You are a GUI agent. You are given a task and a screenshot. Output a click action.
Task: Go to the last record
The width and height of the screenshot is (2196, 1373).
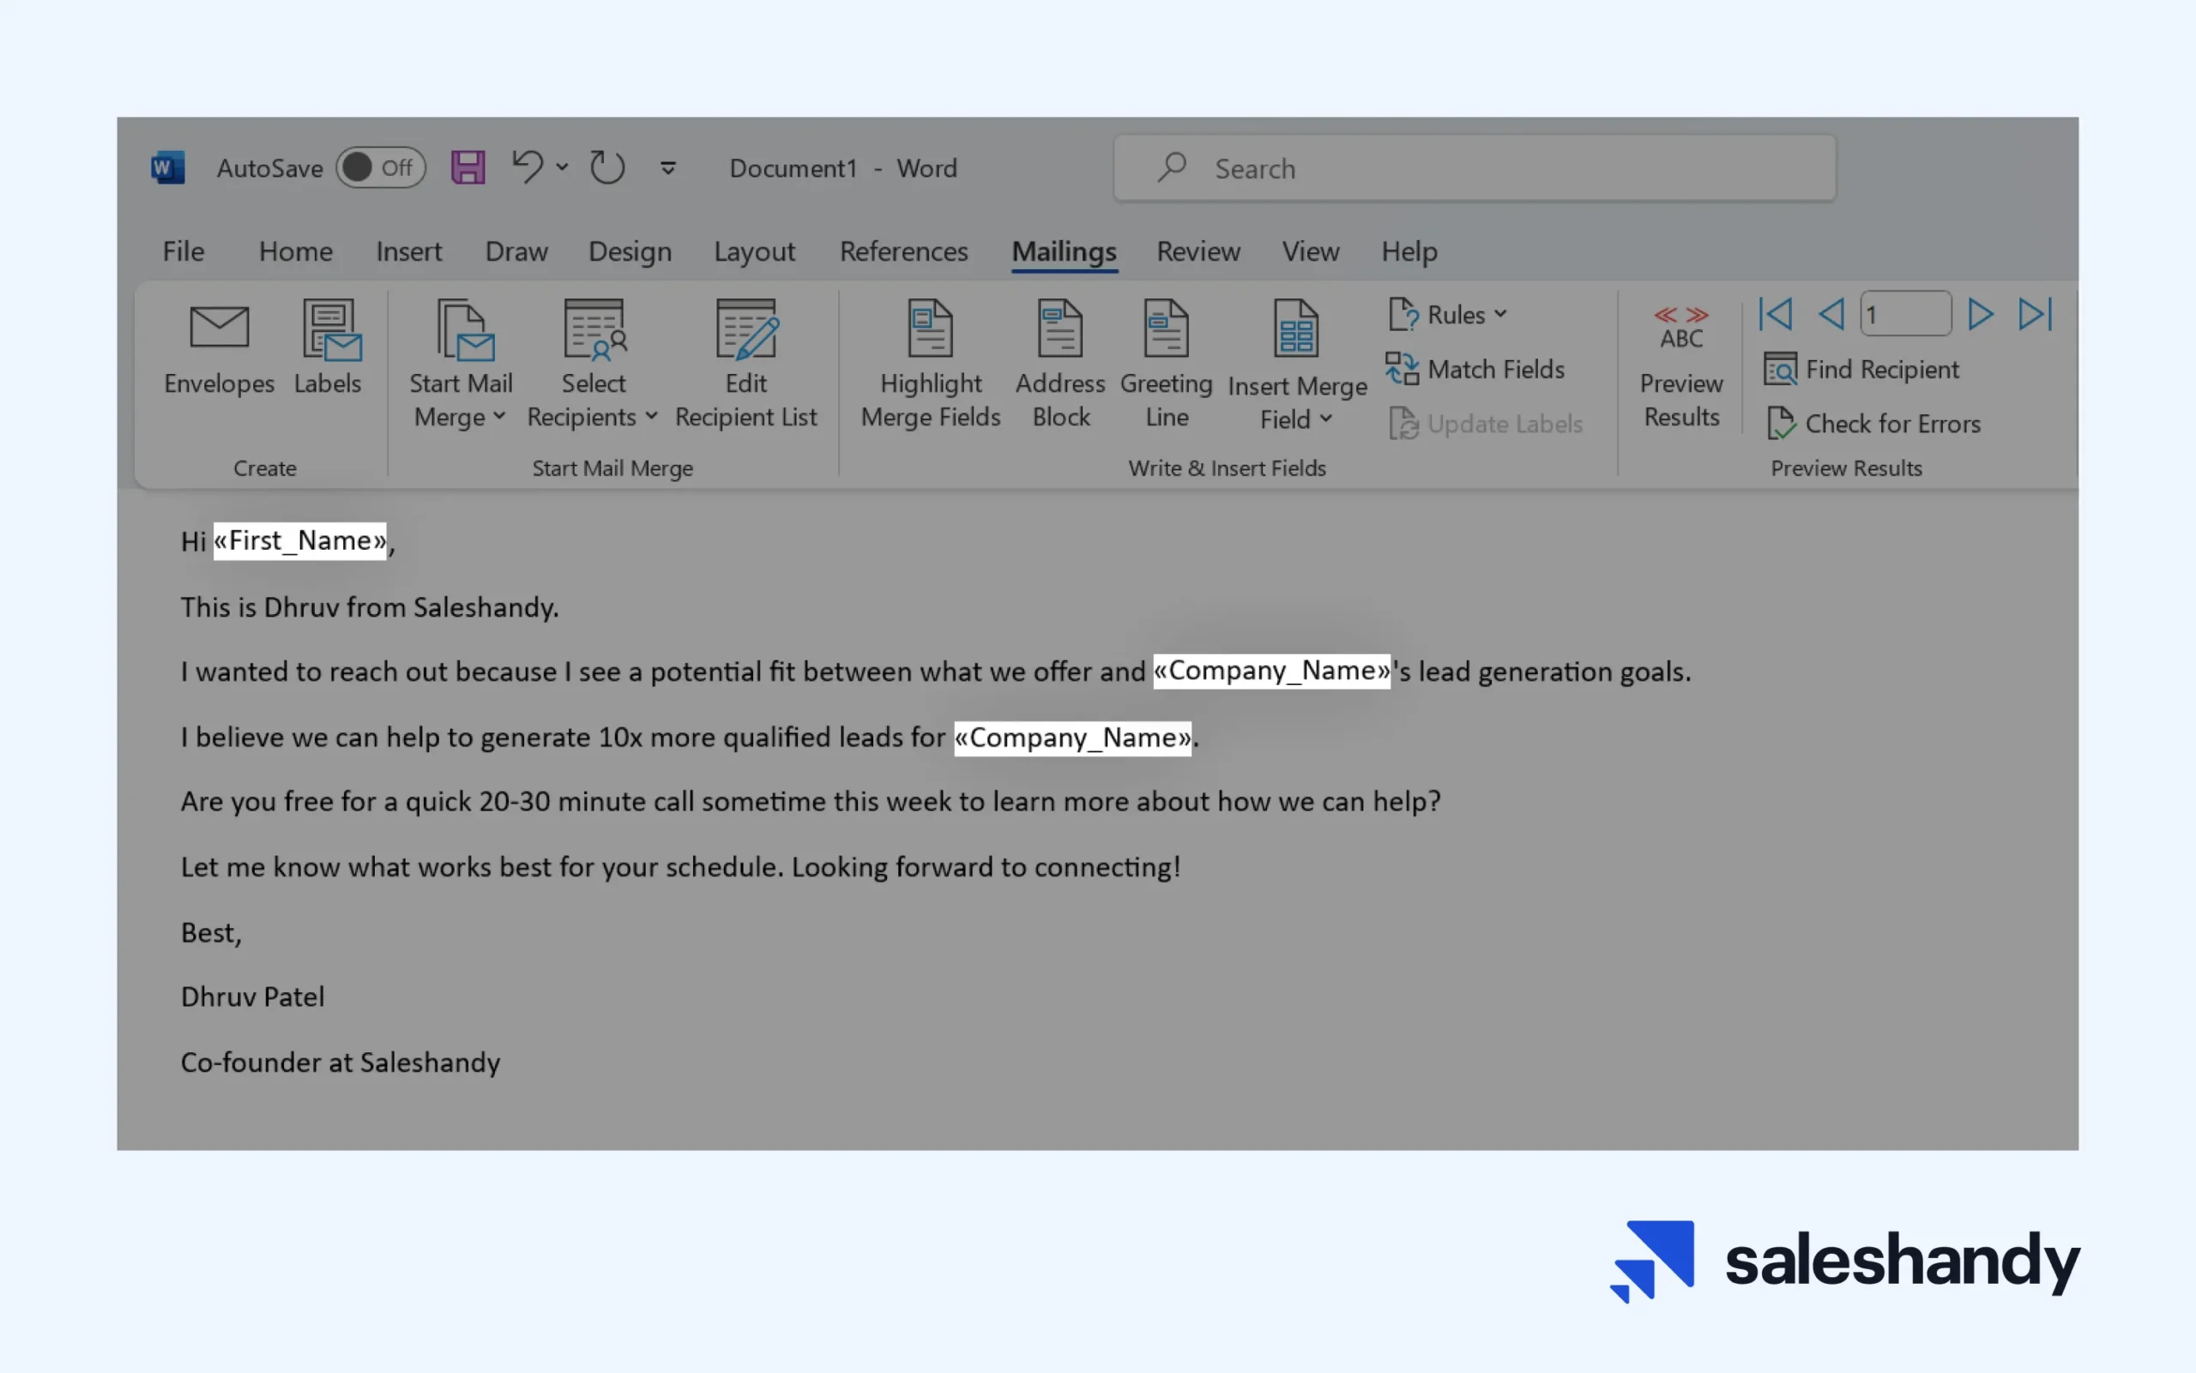tap(2036, 314)
